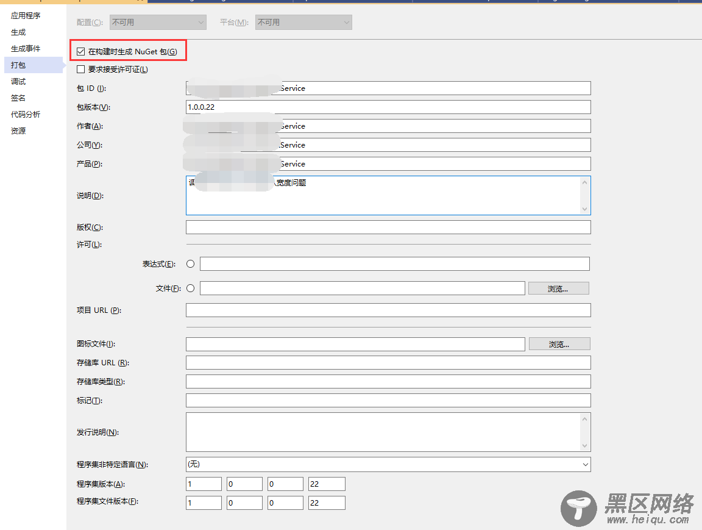The image size is (702, 530).
Task: Toggle 在构建时生成 NuGet 包 checkbox
Action: pos(80,51)
